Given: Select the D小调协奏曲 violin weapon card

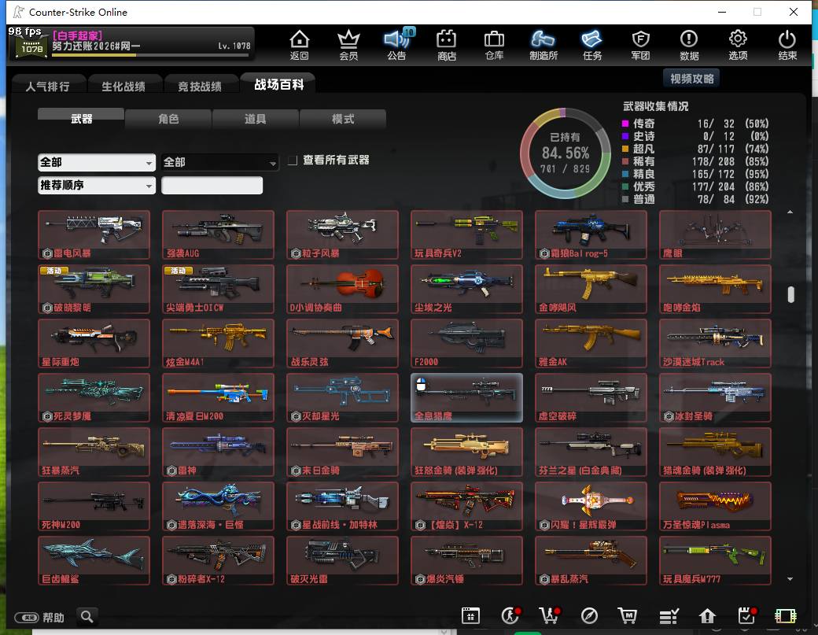Looking at the screenshot, I should (342, 289).
